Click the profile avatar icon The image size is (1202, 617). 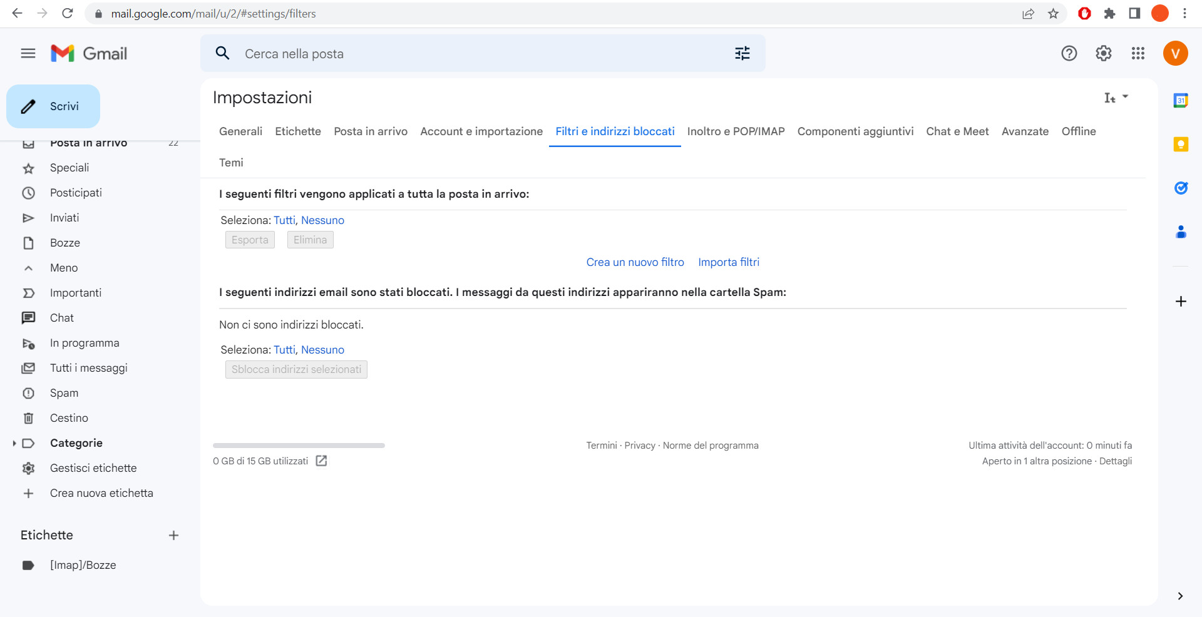(1175, 53)
